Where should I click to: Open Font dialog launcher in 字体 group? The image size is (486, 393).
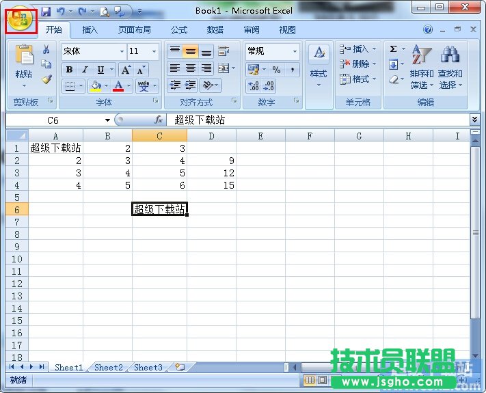156,100
